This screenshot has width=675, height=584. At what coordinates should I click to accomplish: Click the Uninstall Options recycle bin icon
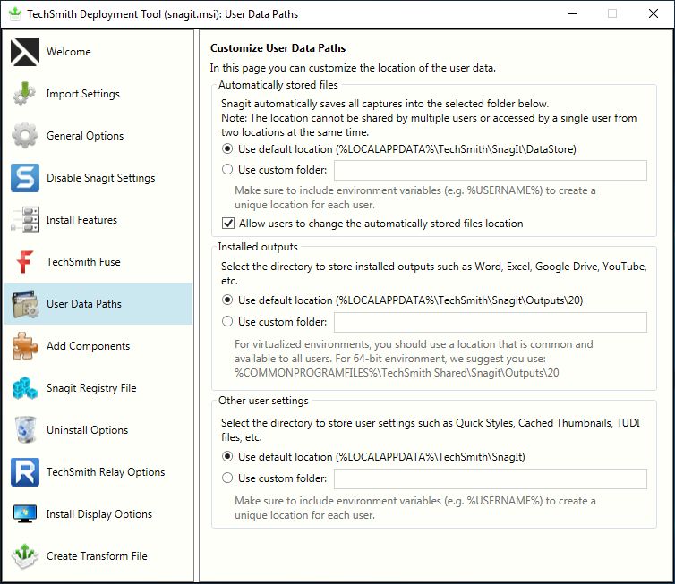point(25,430)
